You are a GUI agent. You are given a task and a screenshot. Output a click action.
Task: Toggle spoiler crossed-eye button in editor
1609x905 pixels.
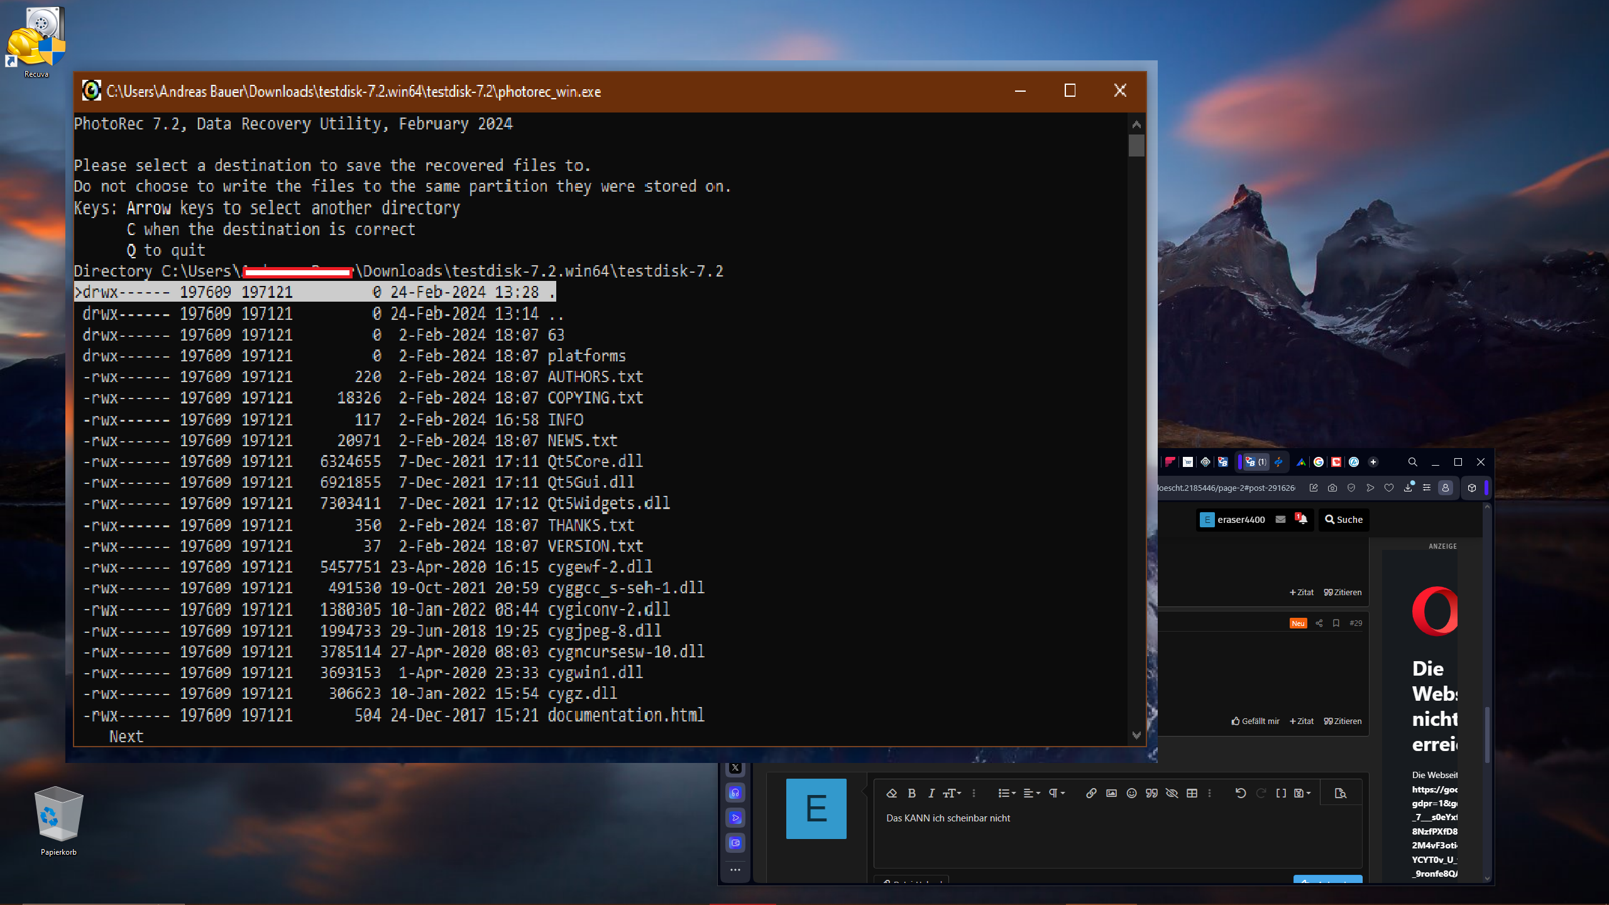click(x=1172, y=793)
